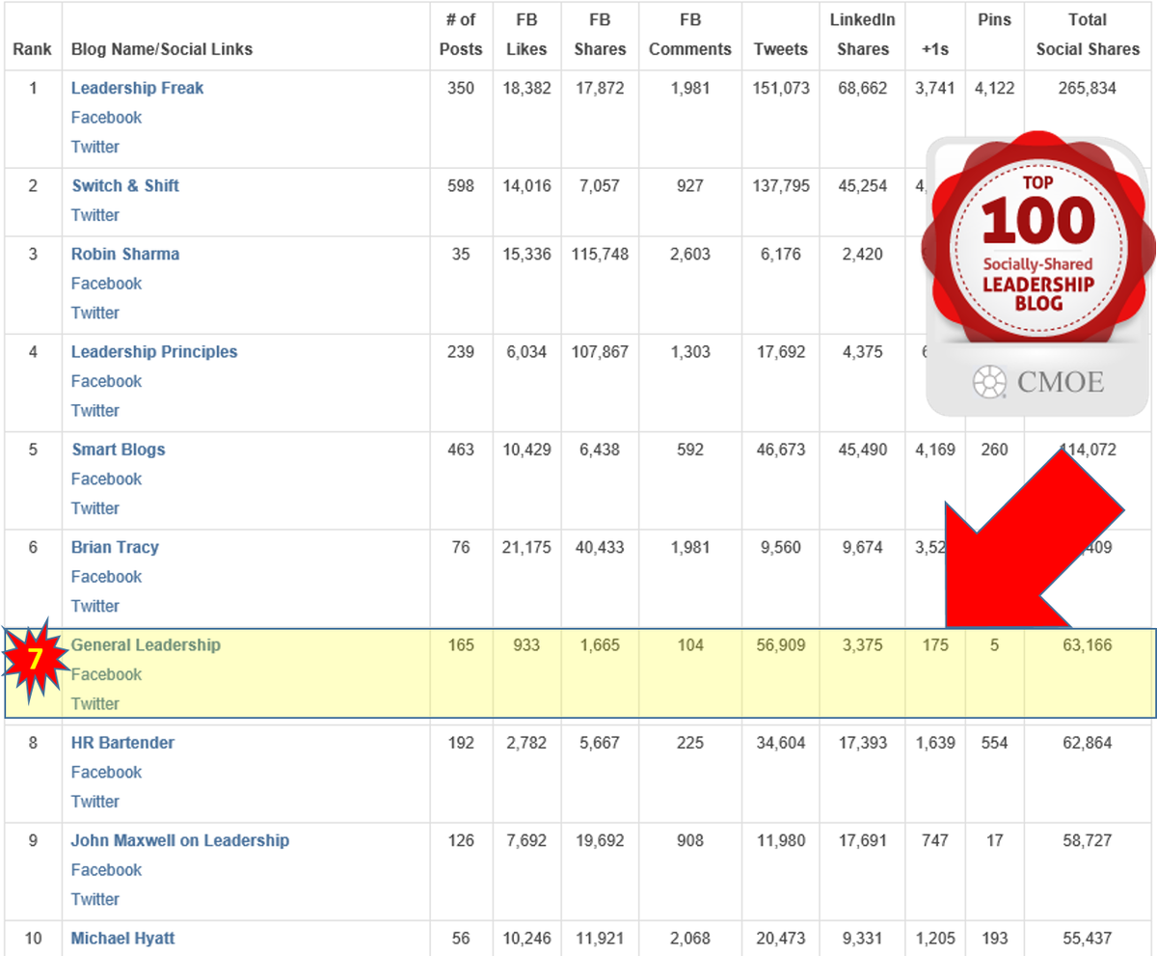Select tweets value 56,909
Image resolution: width=1157 pixels, height=956 pixels.
[781, 644]
